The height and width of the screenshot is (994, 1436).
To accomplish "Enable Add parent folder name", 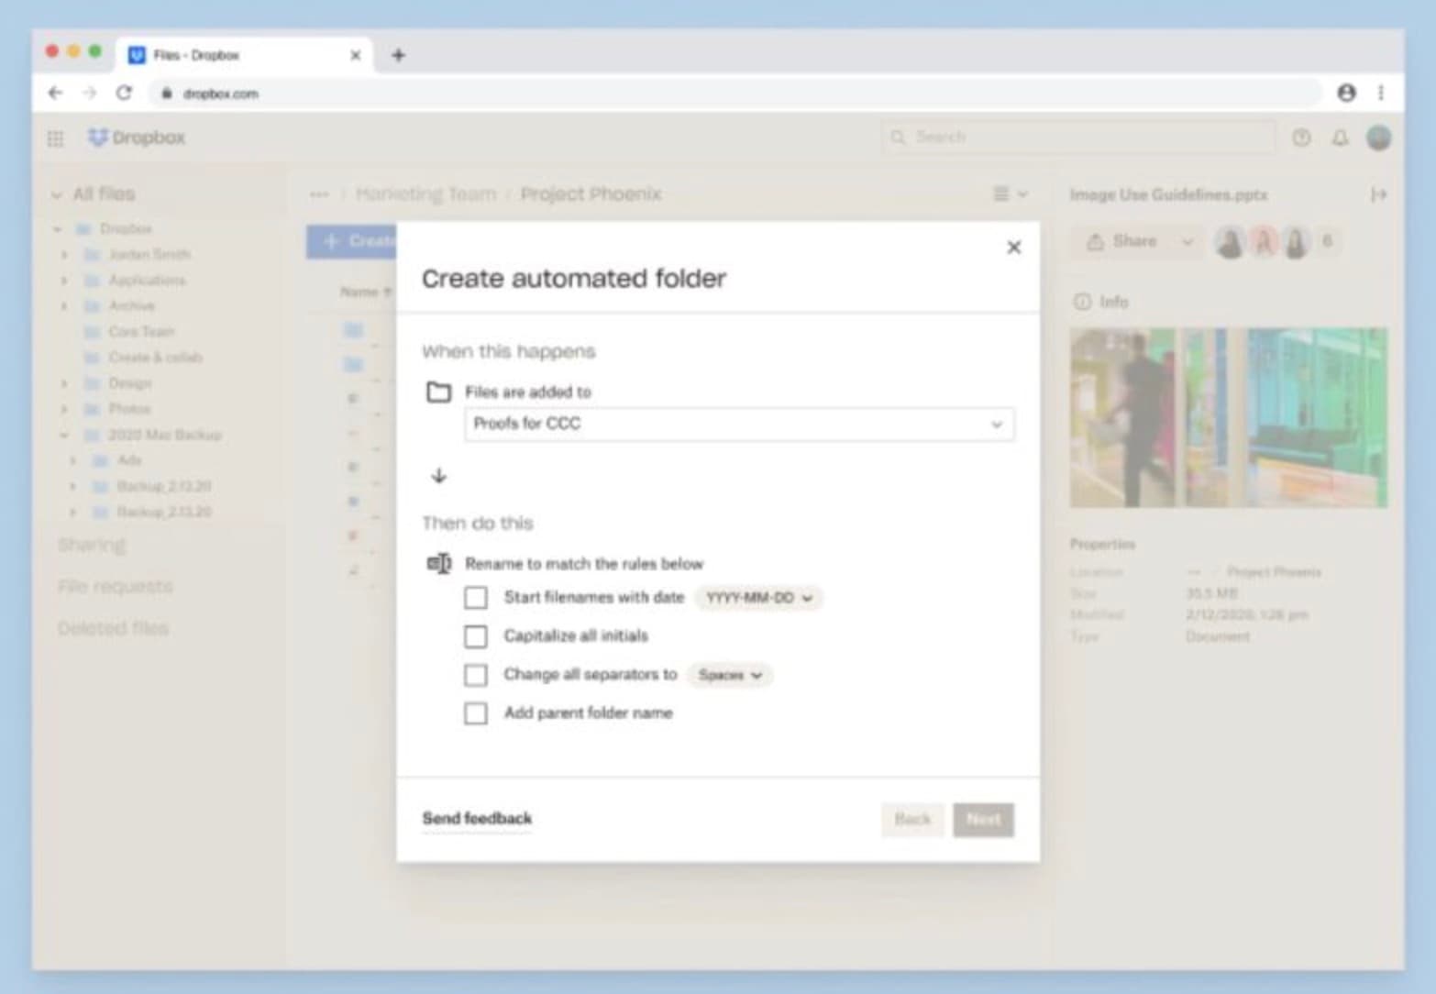I will click(476, 713).
